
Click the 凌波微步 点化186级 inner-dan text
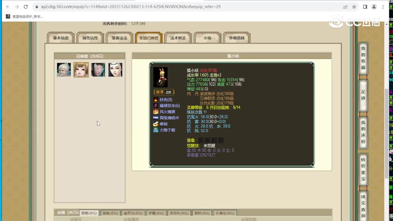click(x=217, y=94)
